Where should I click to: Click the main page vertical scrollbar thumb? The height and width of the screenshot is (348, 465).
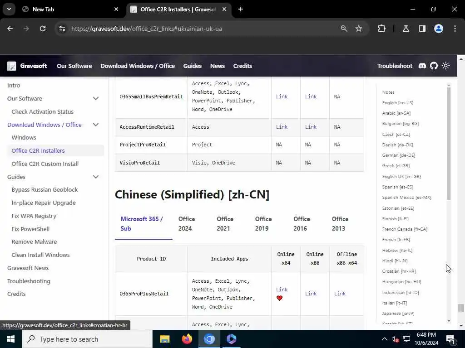[x=461, y=308]
